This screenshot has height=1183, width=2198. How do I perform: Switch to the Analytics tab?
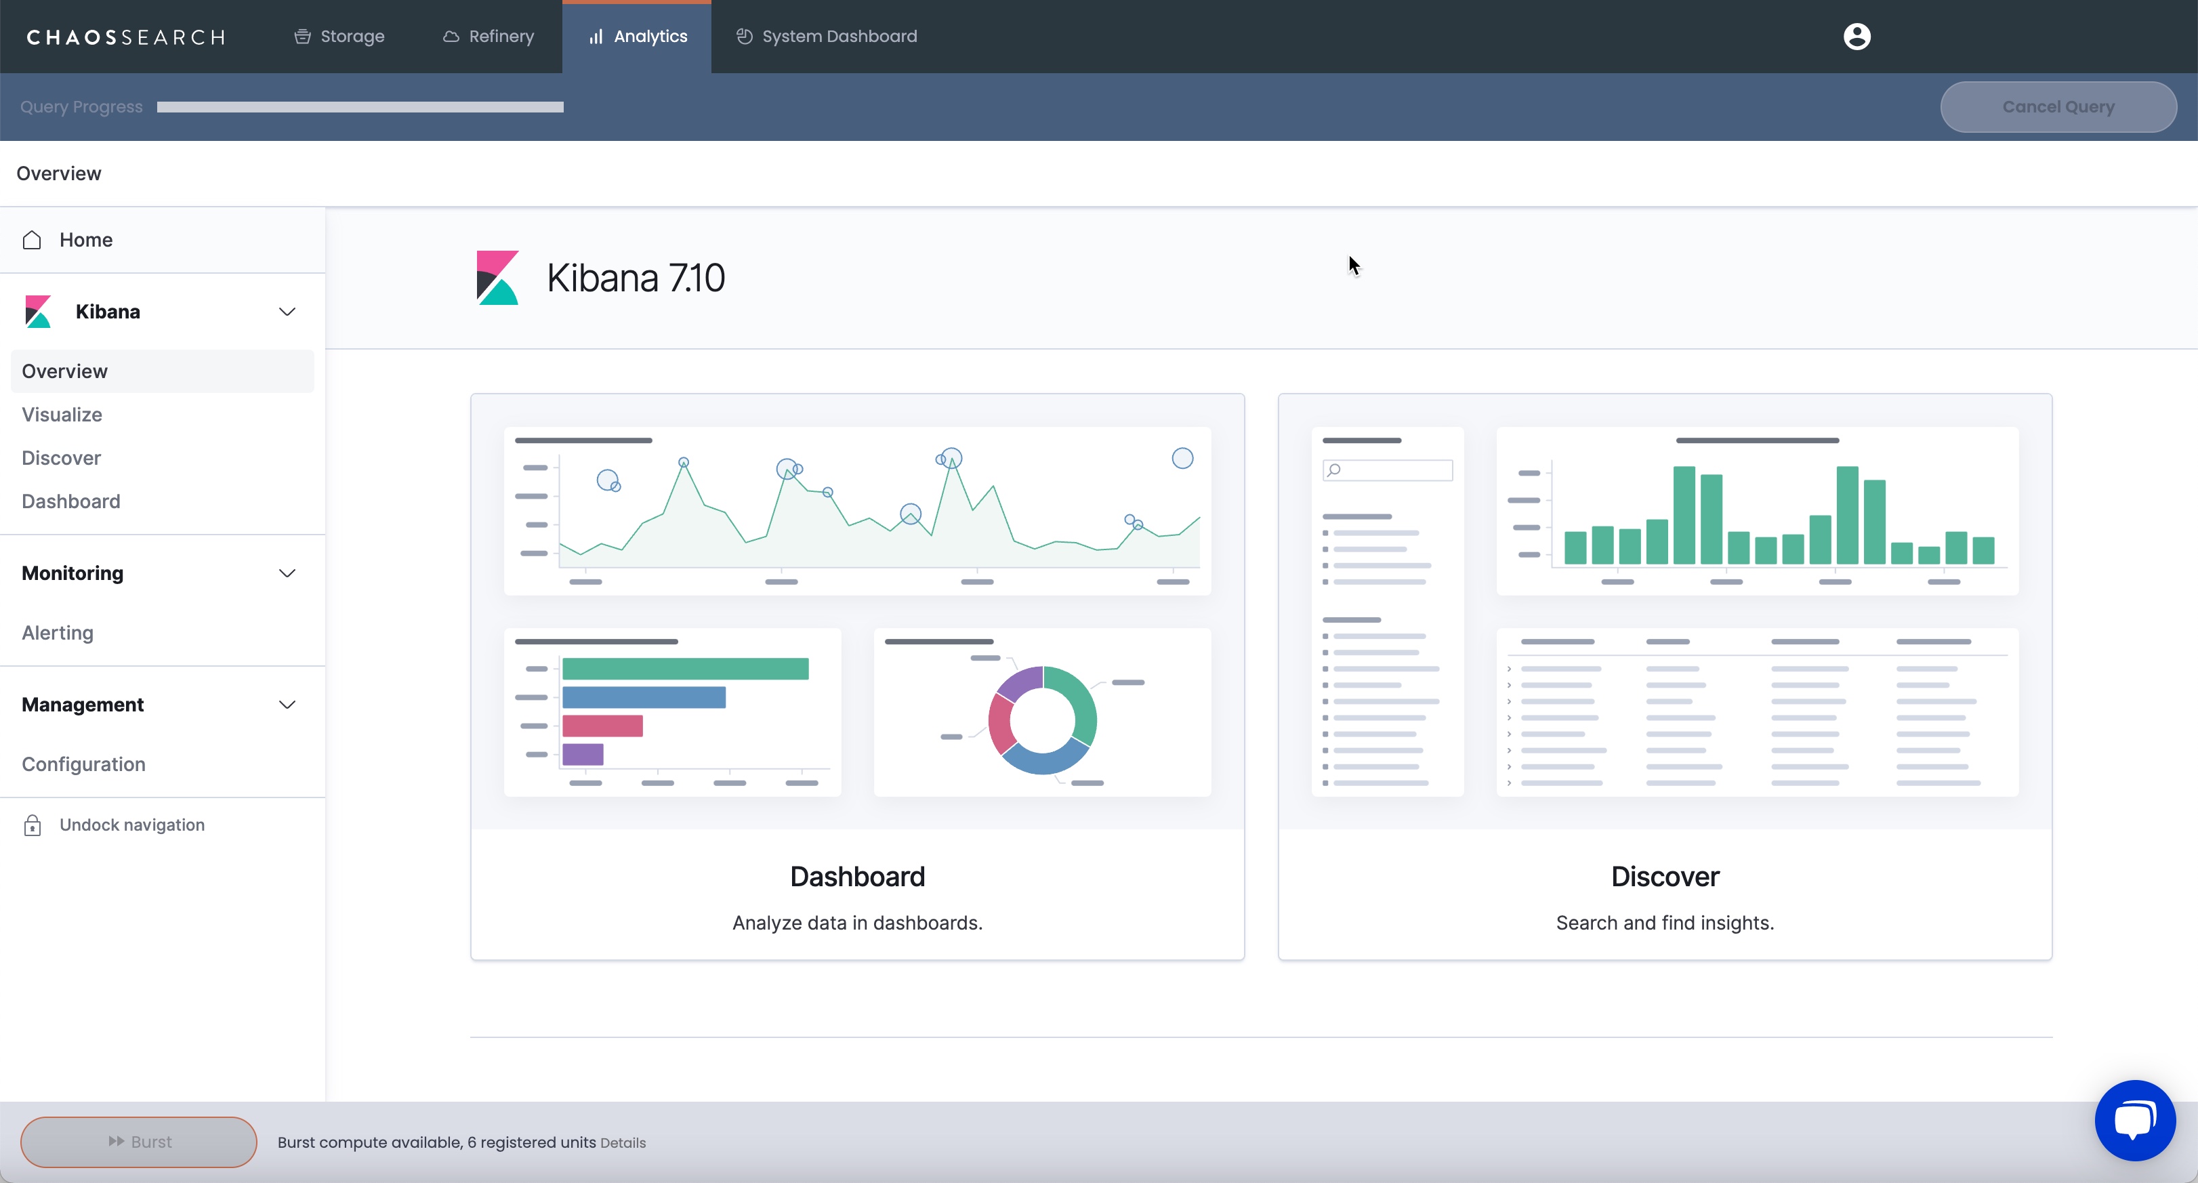[x=638, y=37]
